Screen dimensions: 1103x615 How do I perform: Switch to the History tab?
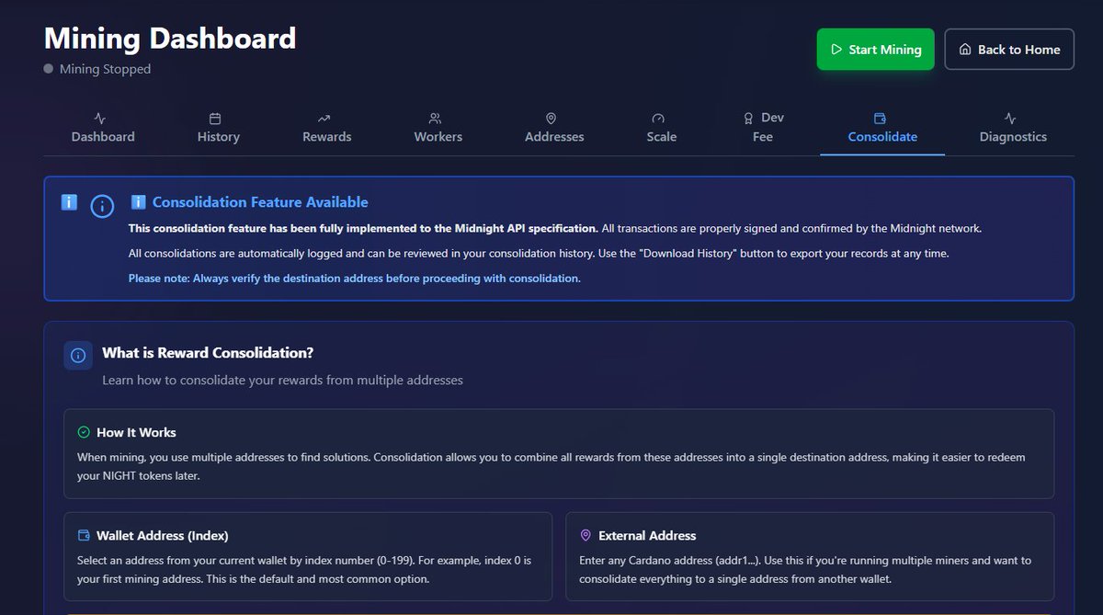(x=219, y=128)
